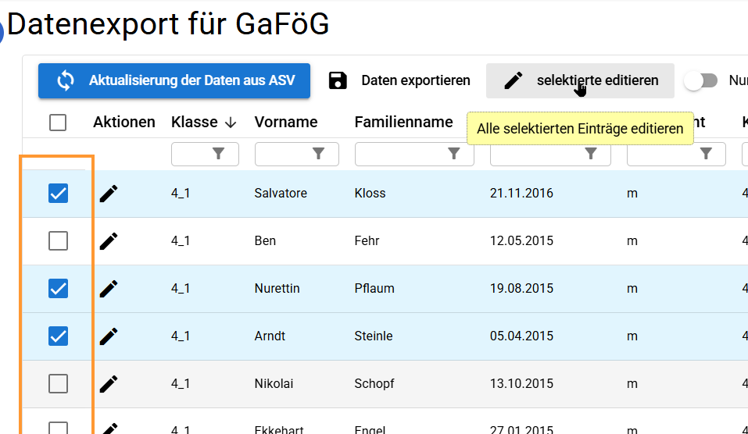Sort the table by Familienname column header

(403, 122)
